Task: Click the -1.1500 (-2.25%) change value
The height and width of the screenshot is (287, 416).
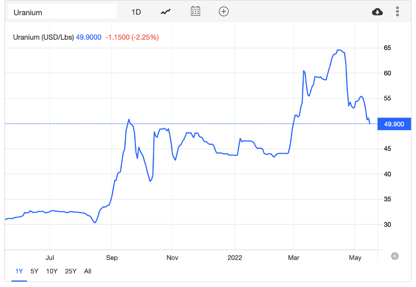Action: [x=132, y=37]
